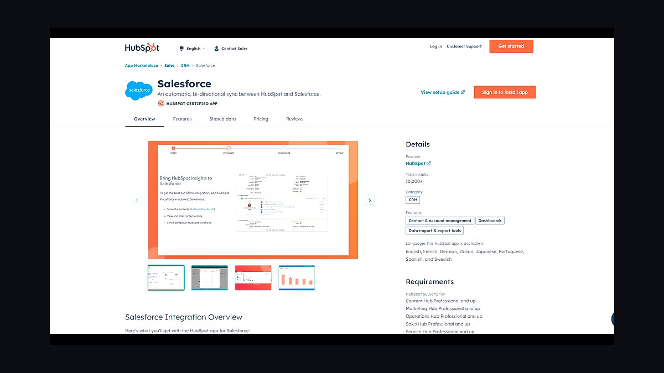Screen dimensions: 664x373
Task: Click the Salesforce breadcrumb text
Action: 205,66
